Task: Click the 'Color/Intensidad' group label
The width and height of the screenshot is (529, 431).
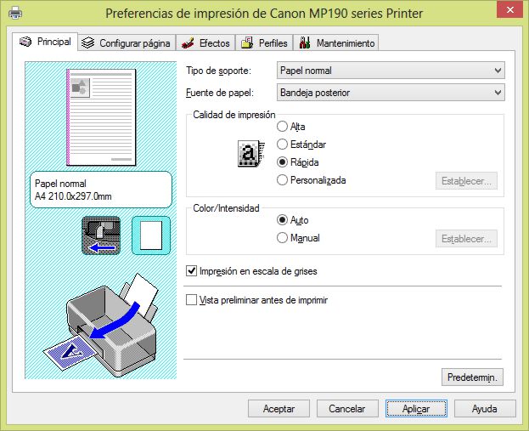Action: [x=226, y=208]
